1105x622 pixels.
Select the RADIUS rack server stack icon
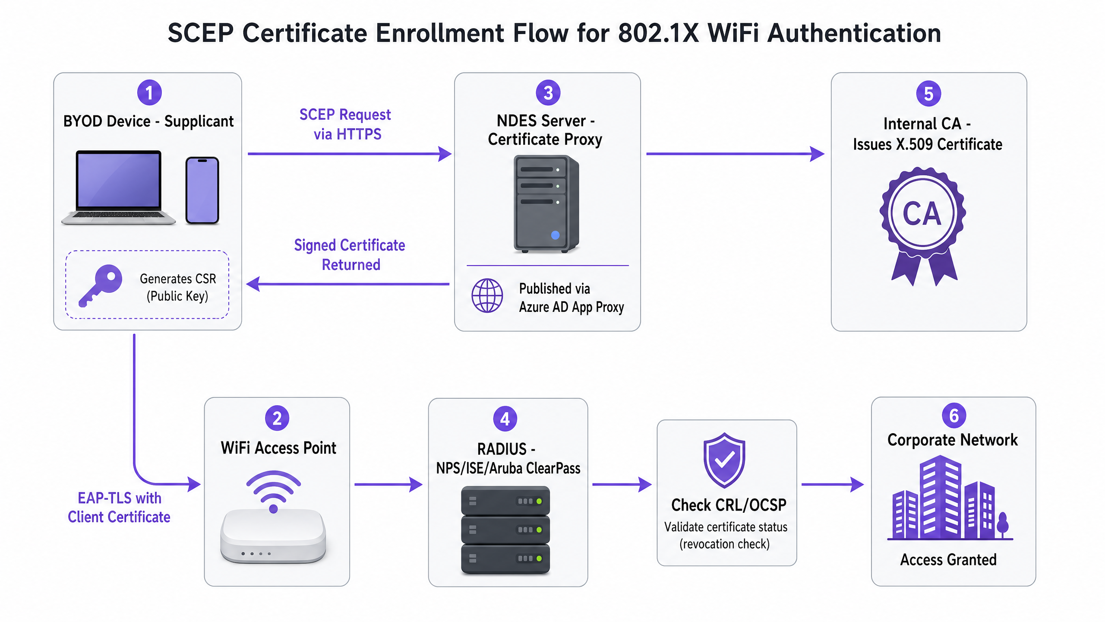(505, 530)
